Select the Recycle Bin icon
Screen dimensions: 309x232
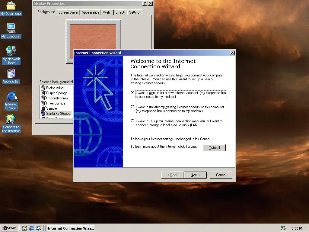(x=11, y=76)
